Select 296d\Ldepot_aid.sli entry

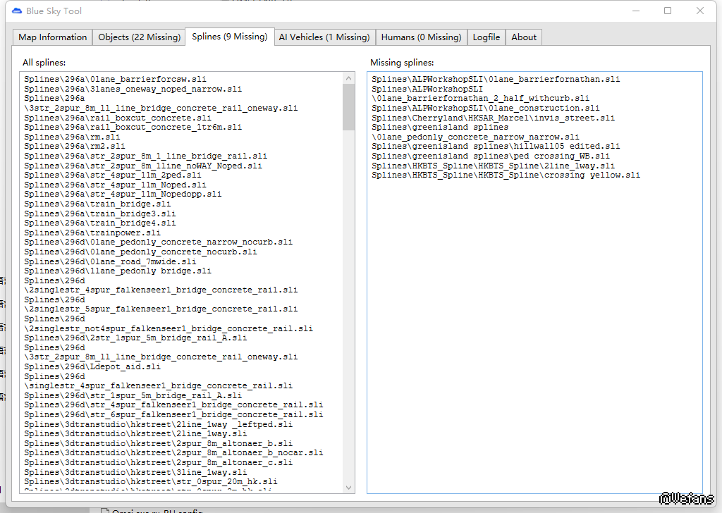coord(92,366)
